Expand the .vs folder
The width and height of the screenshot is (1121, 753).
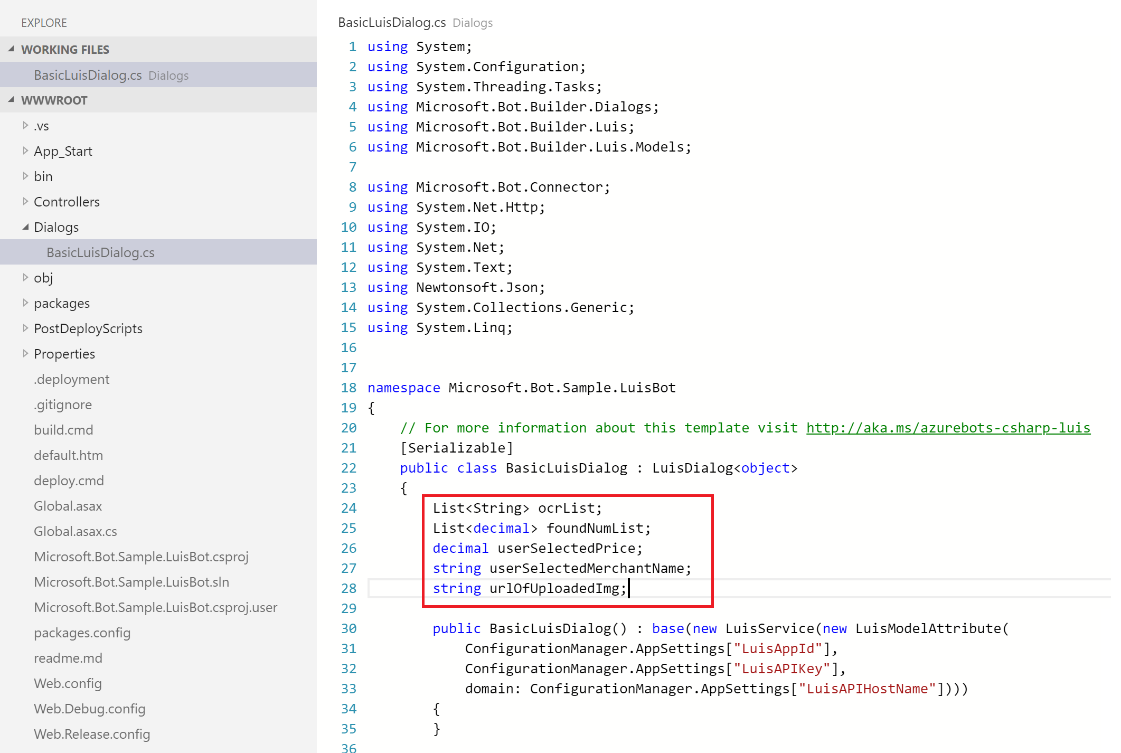click(25, 125)
